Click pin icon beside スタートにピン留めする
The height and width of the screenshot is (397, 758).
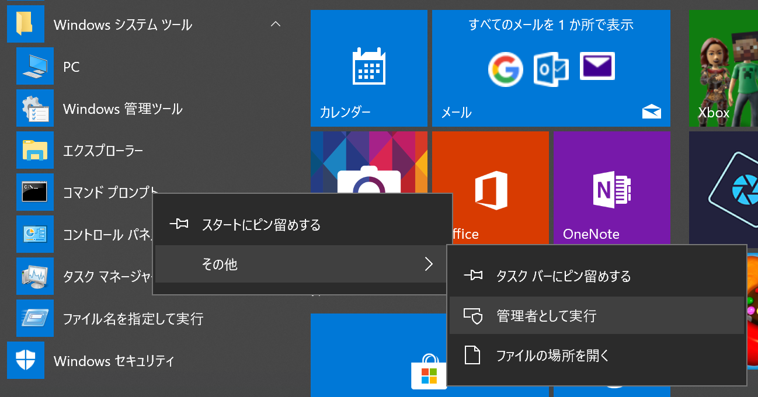[x=179, y=224]
